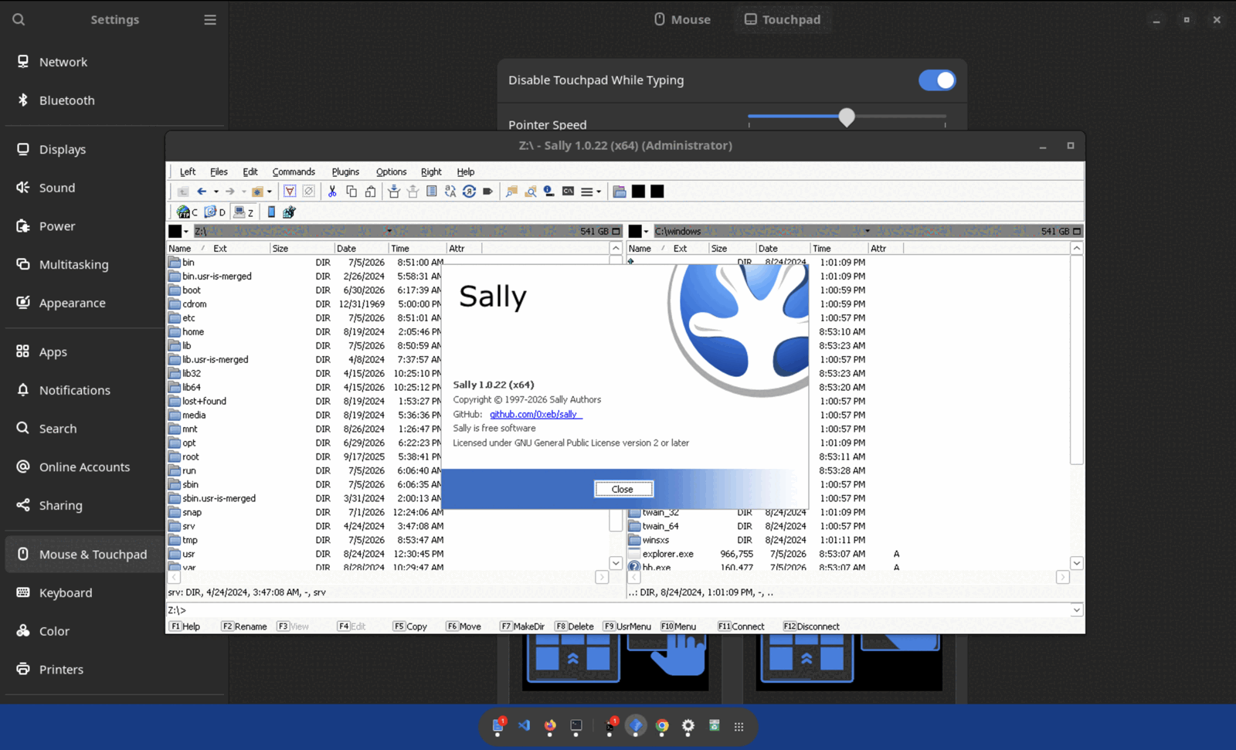
Task: Click the open folder icon in toolbar
Action: 620,192
